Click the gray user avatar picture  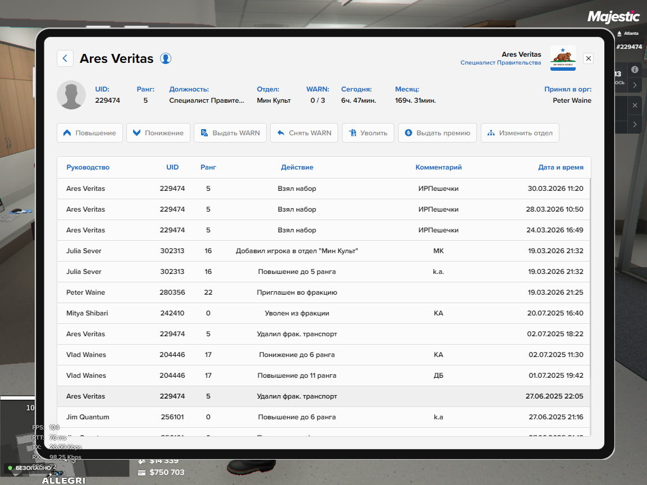(x=71, y=95)
